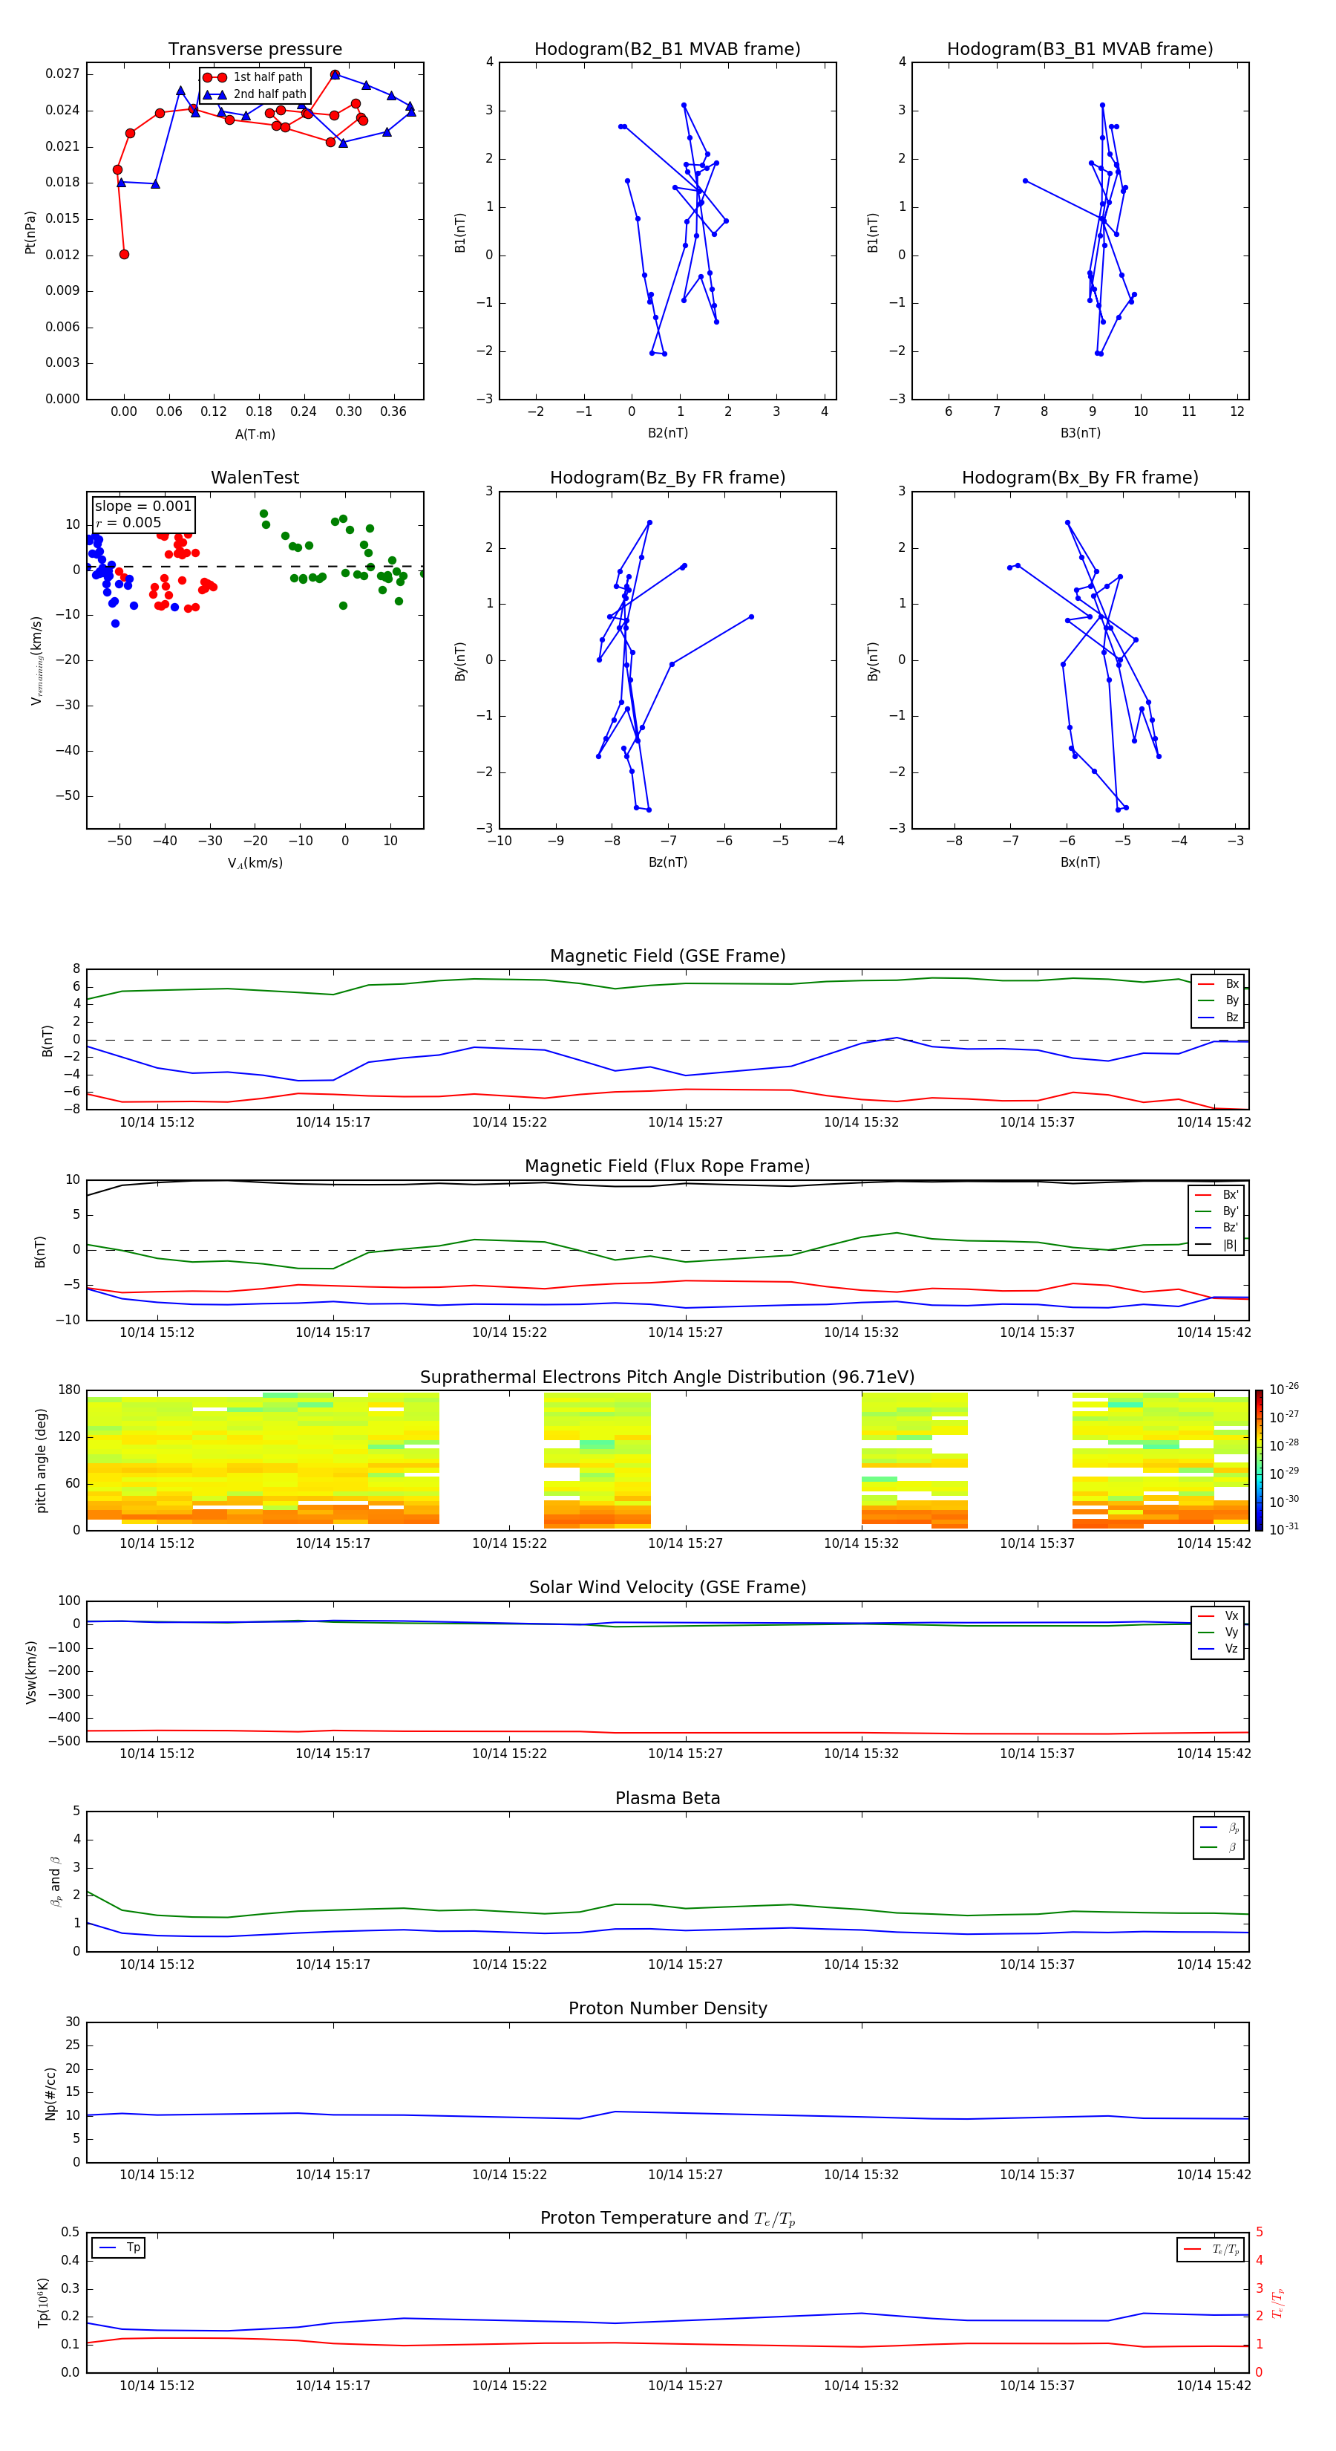Click the '2nd half path' legend entry

click(254, 94)
